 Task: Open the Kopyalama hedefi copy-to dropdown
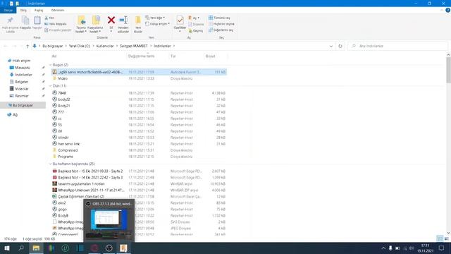[x=95, y=24]
